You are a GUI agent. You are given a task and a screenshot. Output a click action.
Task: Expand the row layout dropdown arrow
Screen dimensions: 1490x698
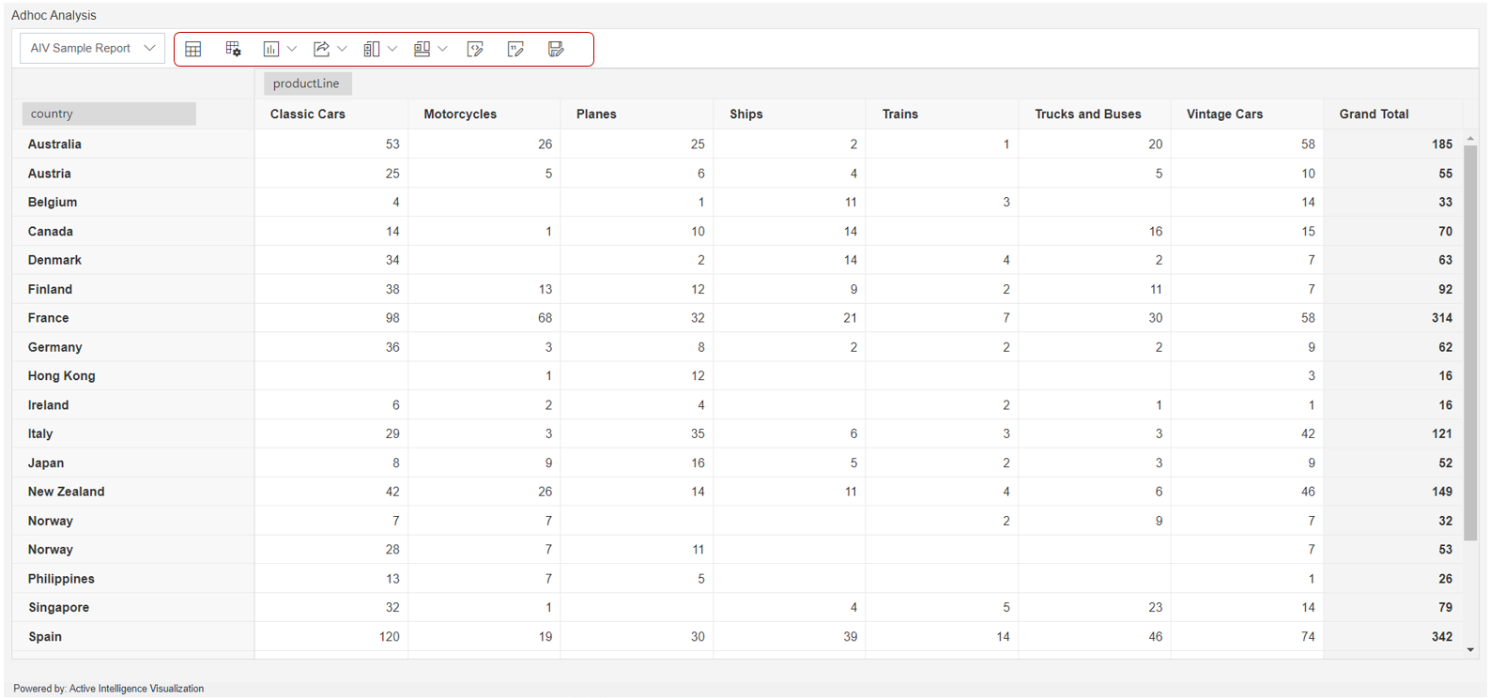click(443, 49)
